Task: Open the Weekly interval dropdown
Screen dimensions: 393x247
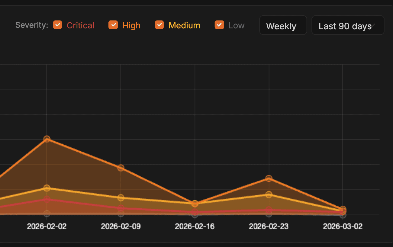Action: point(283,26)
